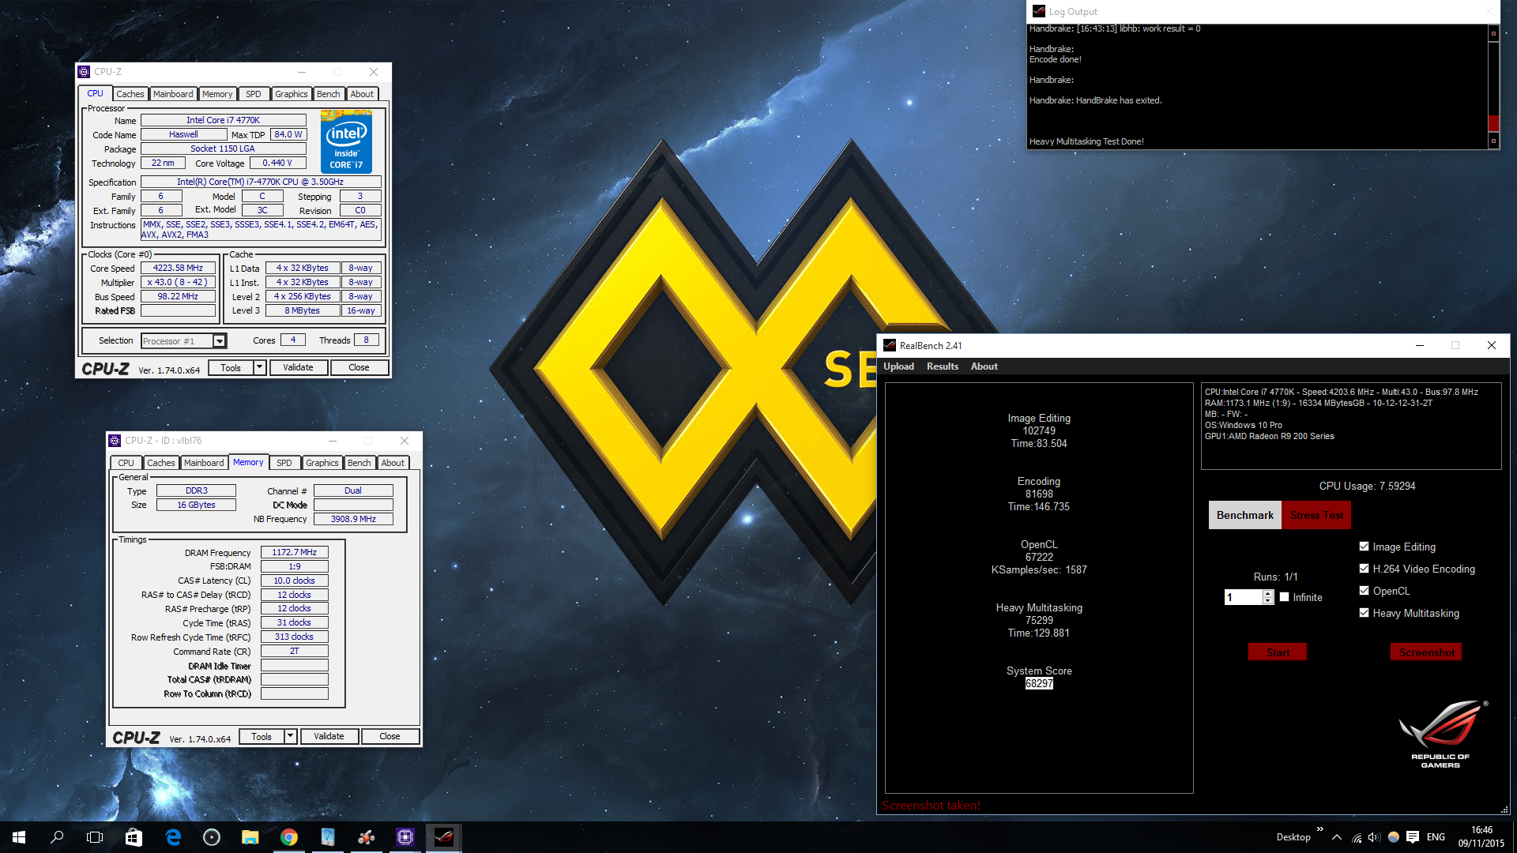Start the RealBench benchmark run

point(1278,652)
